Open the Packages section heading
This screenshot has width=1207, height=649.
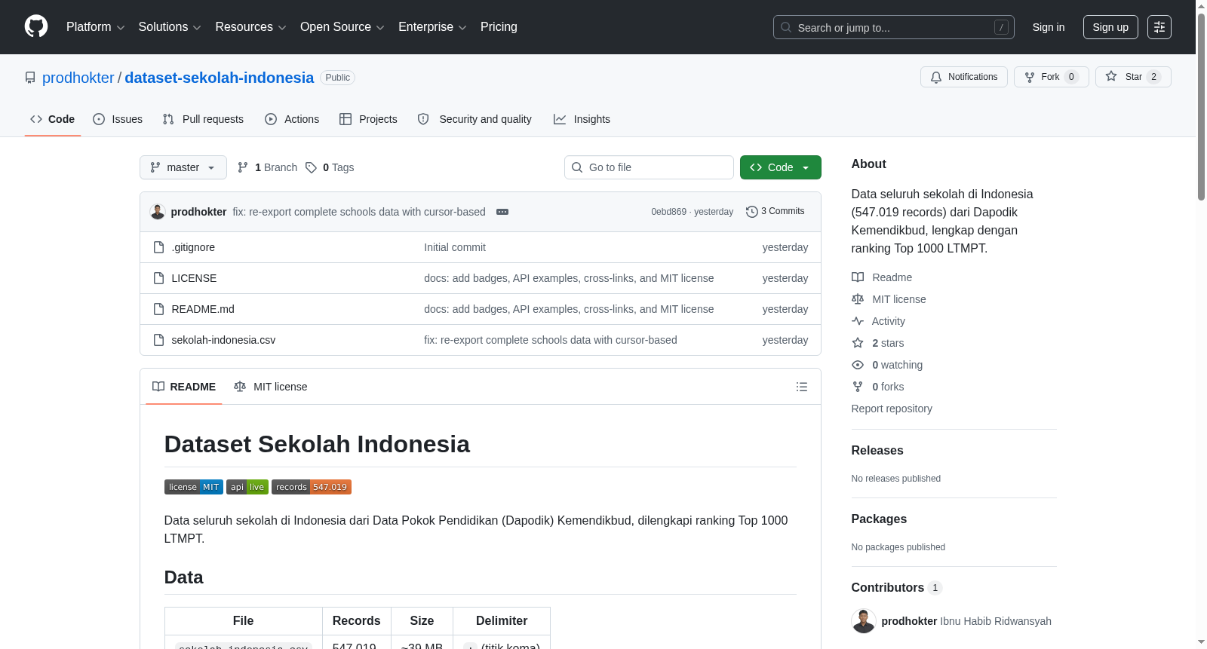(x=879, y=519)
